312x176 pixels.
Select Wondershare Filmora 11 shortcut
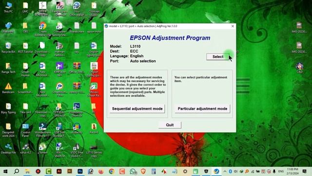pos(42,130)
